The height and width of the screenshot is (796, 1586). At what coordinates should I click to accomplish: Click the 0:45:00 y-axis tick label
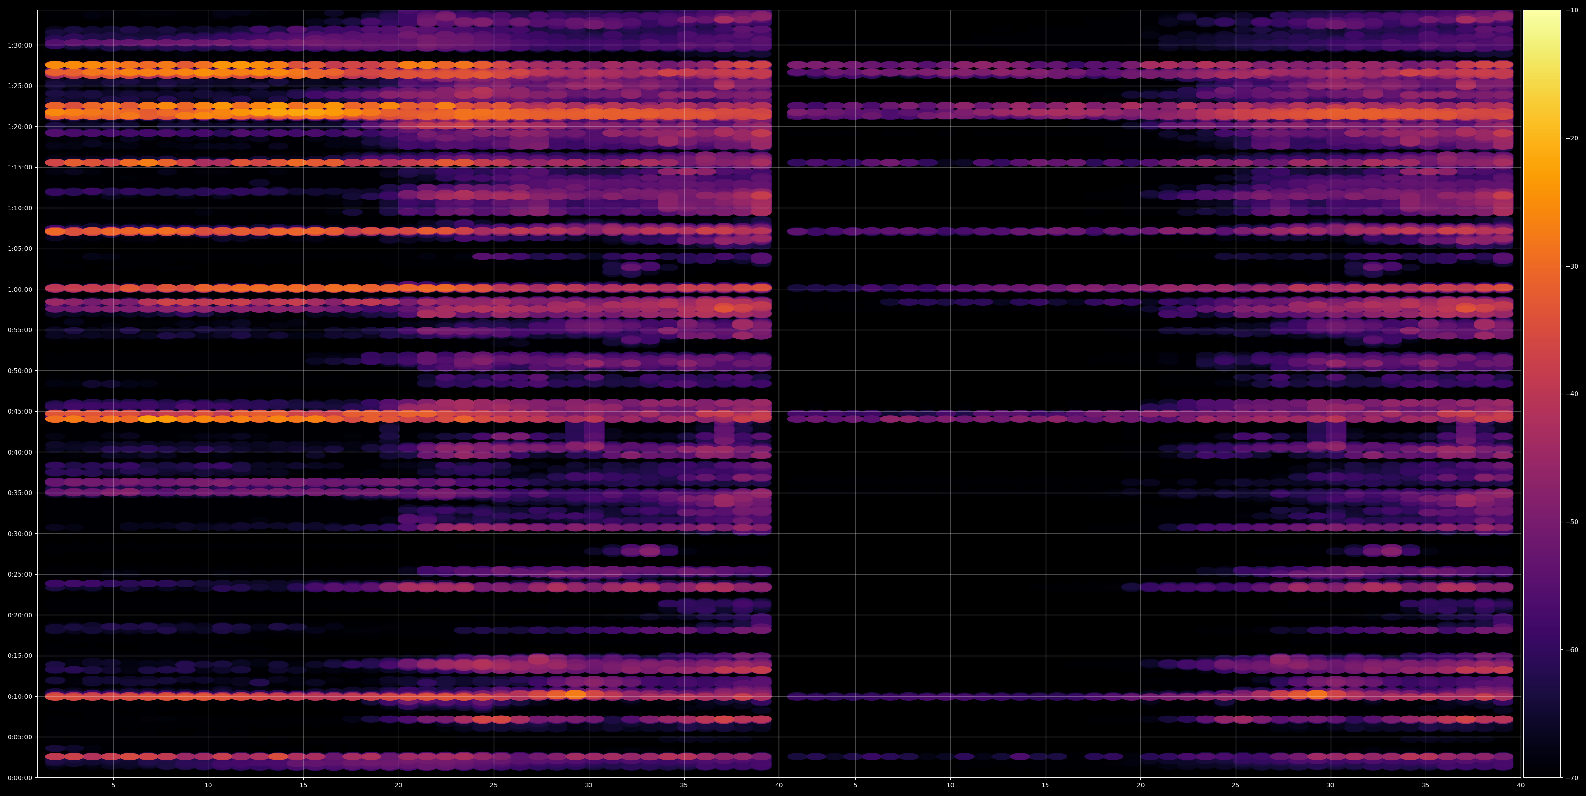pyautogui.click(x=20, y=411)
